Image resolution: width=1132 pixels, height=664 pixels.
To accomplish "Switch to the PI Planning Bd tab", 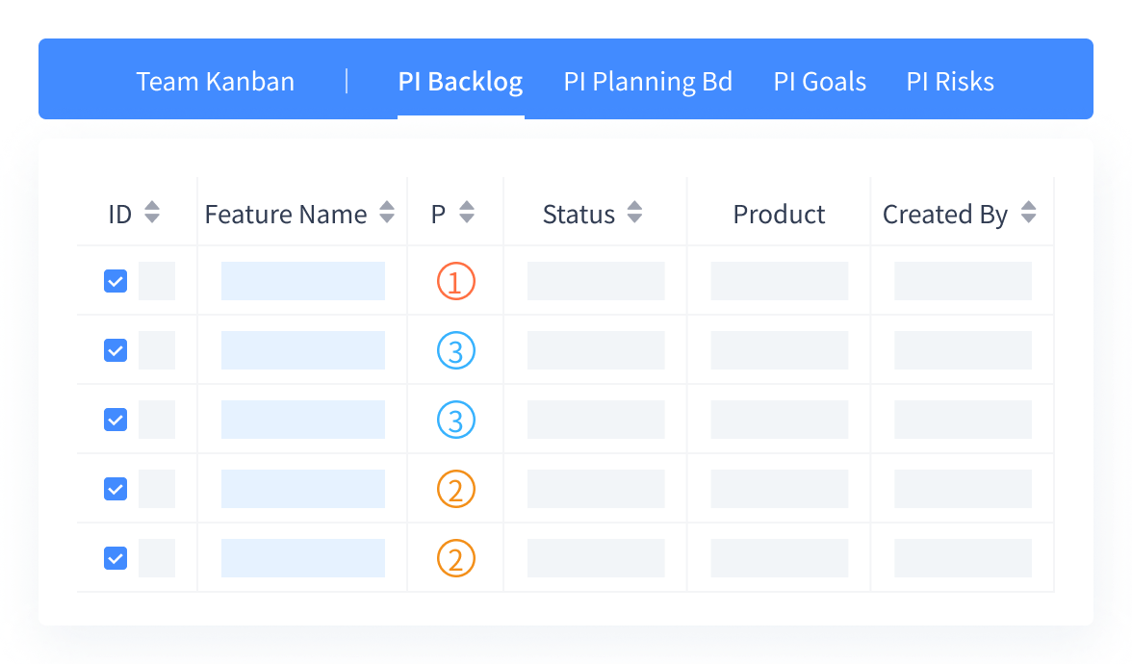I will (648, 82).
